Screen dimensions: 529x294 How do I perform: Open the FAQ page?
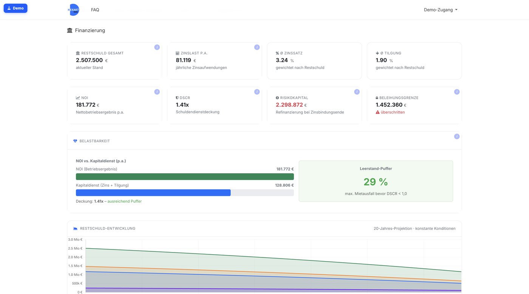[x=95, y=10]
